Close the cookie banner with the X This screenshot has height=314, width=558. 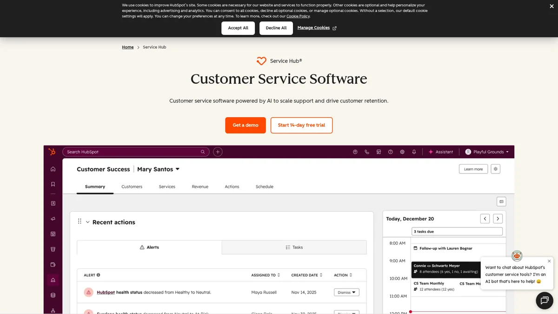(x=551, y=6)
